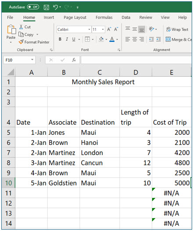Apply cell Borders icon

pyautogui.click(x=87, y=39)
